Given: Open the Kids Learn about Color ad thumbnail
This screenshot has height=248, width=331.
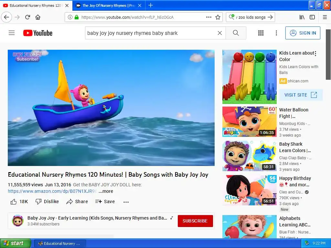Looking at the screenshot, I should [249, 77].
